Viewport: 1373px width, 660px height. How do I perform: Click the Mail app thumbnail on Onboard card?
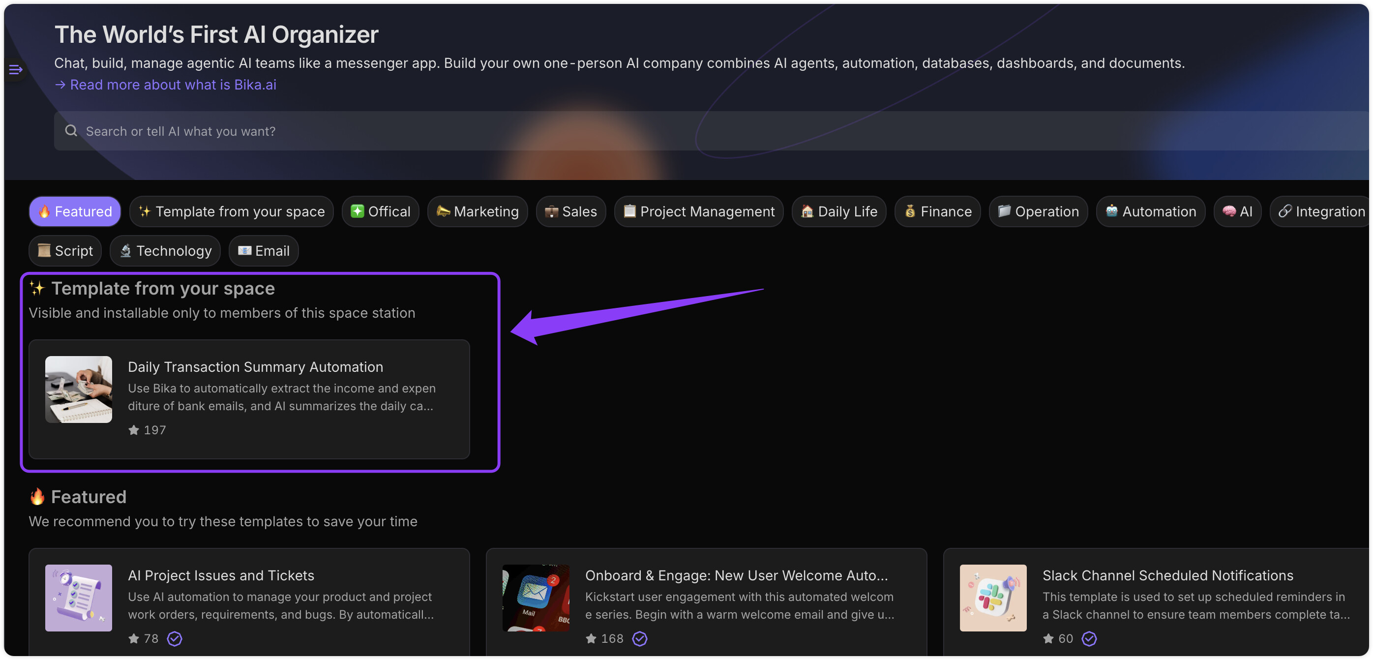[x=536, y=598]
